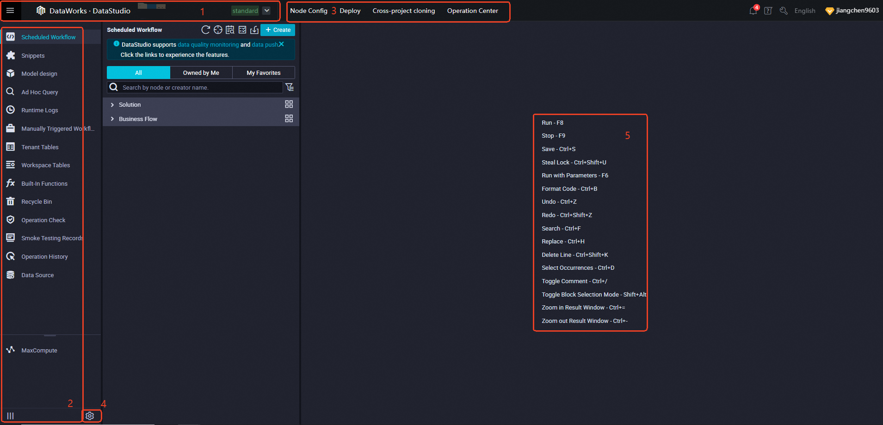This screenshot has width=883, height=425.
Task: Switch language via English
Action: (805, 11)
